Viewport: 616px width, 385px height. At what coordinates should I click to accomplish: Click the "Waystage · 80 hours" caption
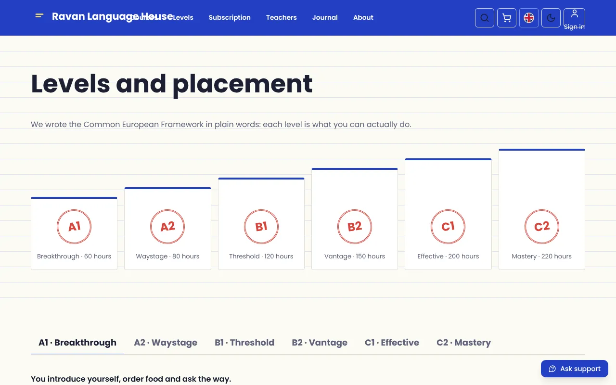pos(167,257)
